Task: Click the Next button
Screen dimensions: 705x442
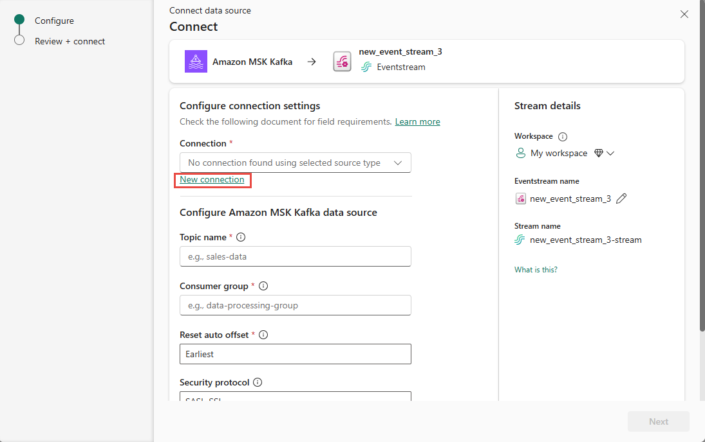Action: click(658, 421)
